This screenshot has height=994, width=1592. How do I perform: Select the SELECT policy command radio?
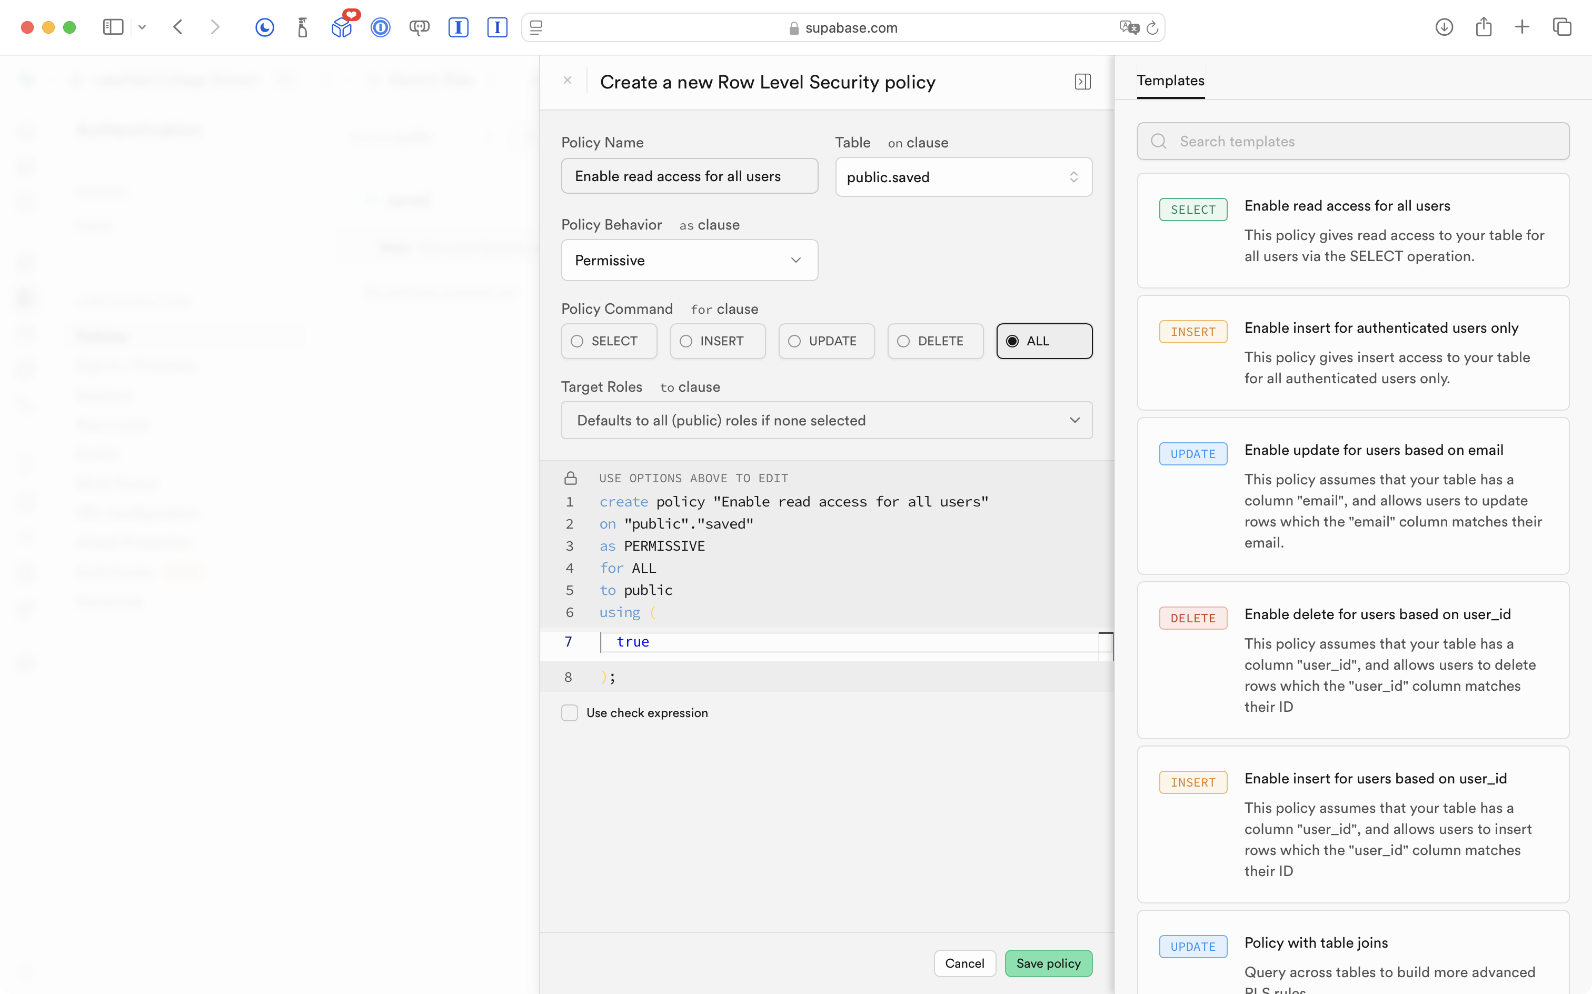pos(609,341)
